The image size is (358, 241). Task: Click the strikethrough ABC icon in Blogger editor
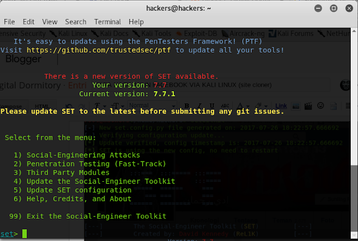click(x=225, y=106)
